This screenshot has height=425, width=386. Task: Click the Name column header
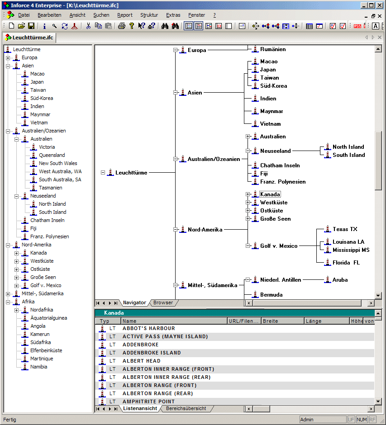point(174,321)
